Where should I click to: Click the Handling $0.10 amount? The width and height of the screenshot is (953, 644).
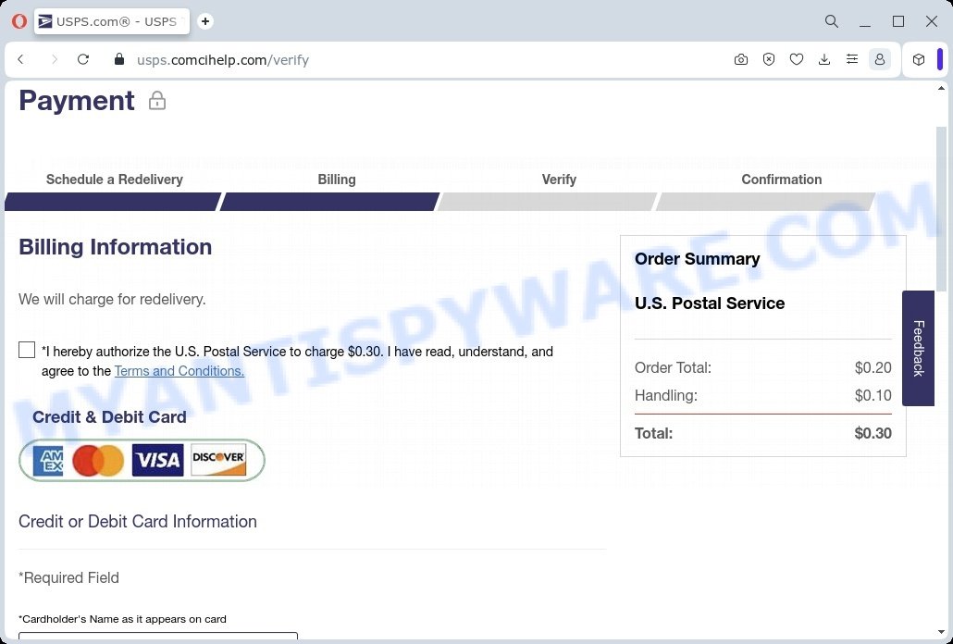(873, 395)
